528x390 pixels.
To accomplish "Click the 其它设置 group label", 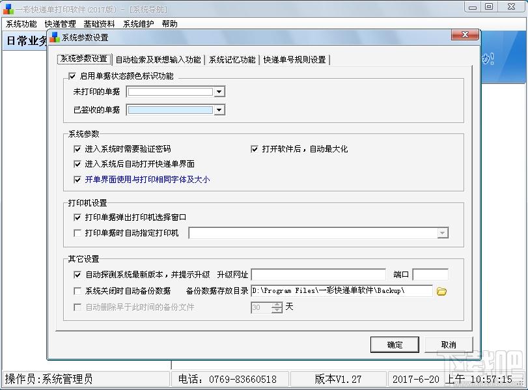I will tap(83, 258).
